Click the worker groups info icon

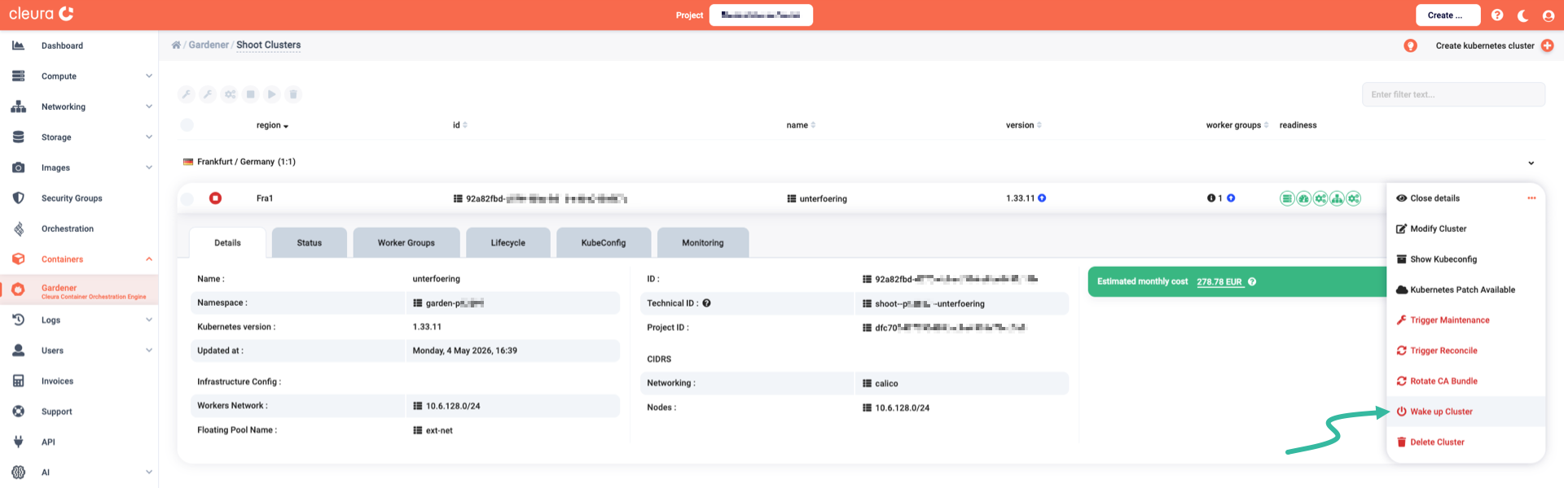pyautogui.click(x=1211, y=198)
